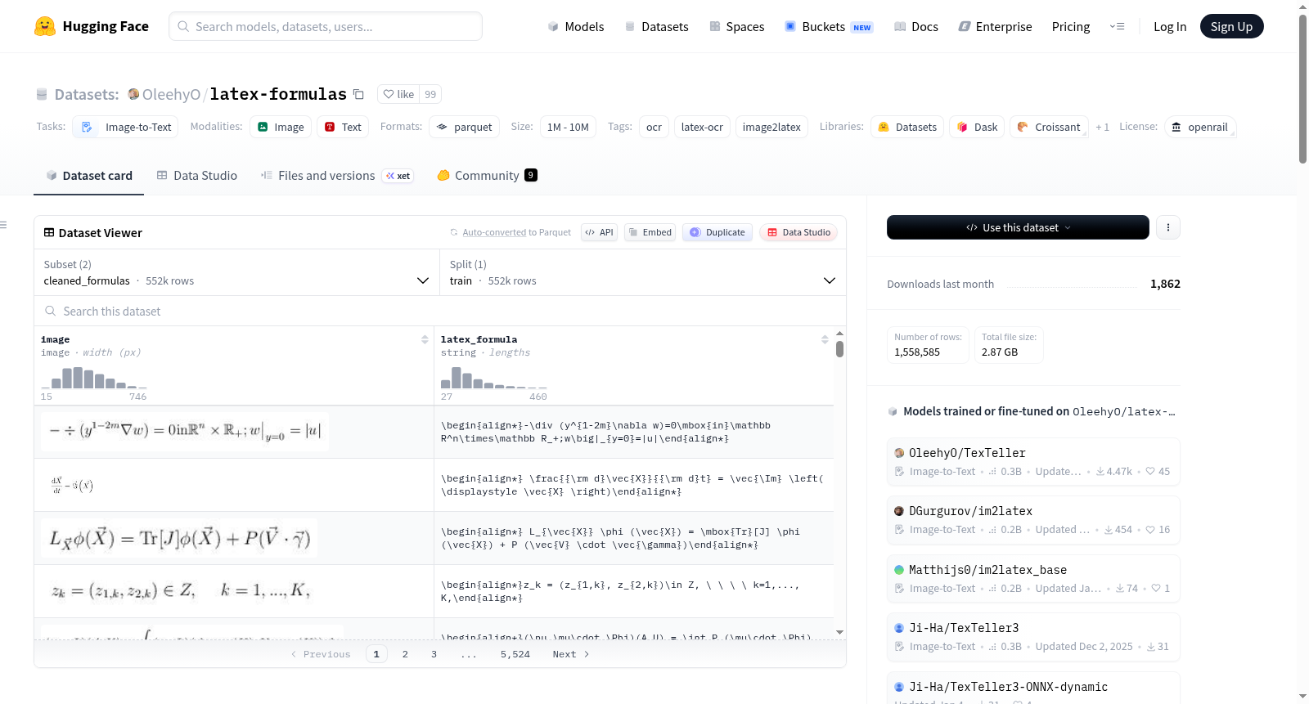Screen dimensions: 1309x704
Task: Click the latex_formula lengths histogram
Action: tap(493, 377)
